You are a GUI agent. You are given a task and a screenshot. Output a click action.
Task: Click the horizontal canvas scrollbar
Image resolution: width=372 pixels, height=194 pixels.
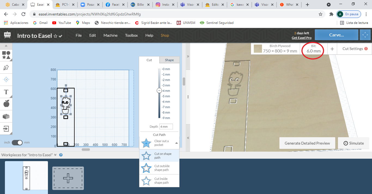(86, 149)
